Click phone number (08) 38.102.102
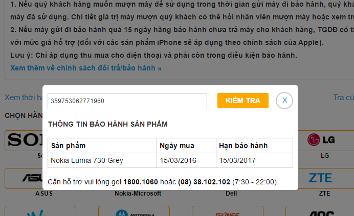354x216 pixels. click(204, 182)
